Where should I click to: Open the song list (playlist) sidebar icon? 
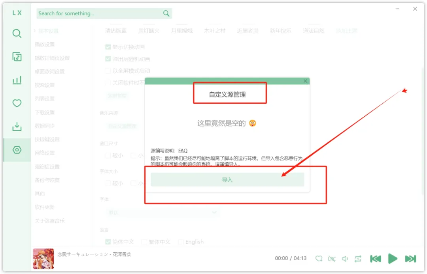pos(17,57)
